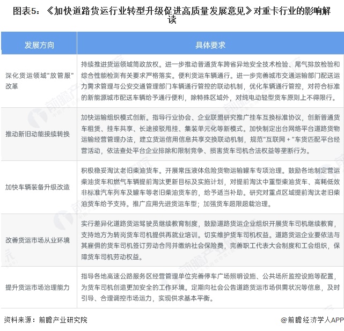Click the paragraph beginning 加快运输组织模式创新

tap(210, 134)
